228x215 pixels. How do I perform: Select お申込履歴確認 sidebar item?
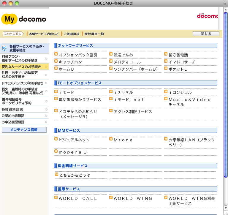24,122
